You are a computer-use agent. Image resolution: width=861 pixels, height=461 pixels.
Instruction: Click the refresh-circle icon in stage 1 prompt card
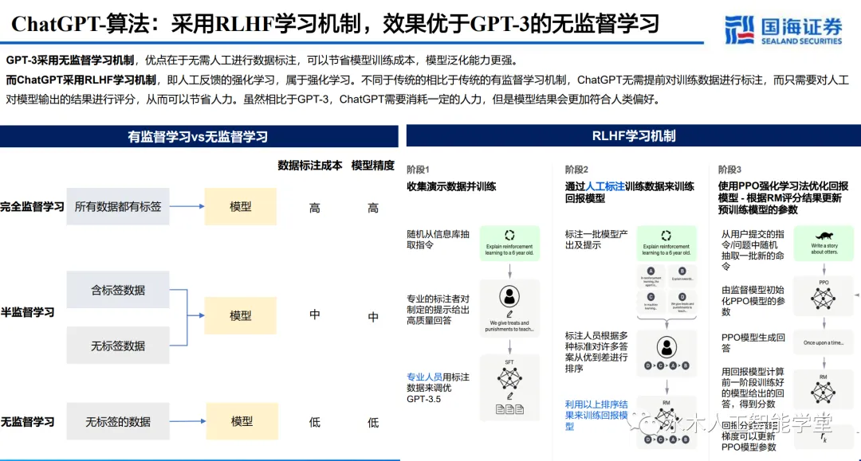[x=509, y=235]
